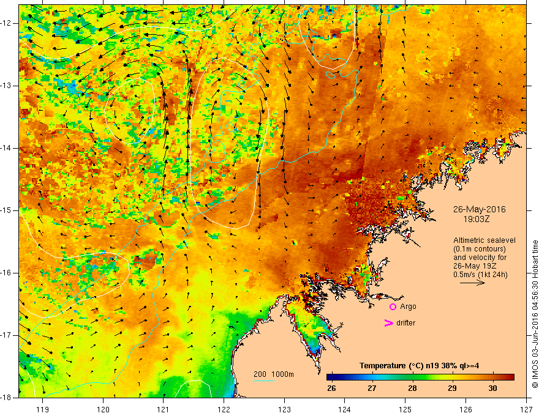The height and width of the screenshot is (416, 539).
Task: Click the '19:03Z' time text
Action: tap(476, 219)
